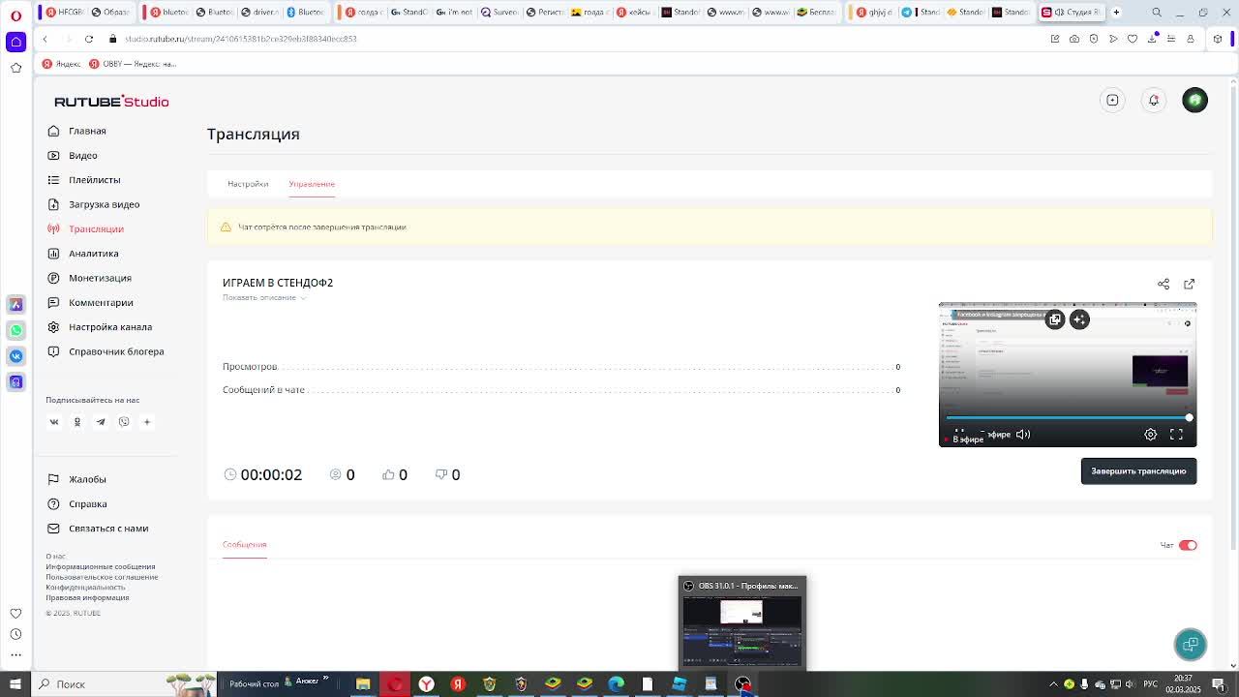Open the Odnoklassniki social link icon

pos(77,422)
